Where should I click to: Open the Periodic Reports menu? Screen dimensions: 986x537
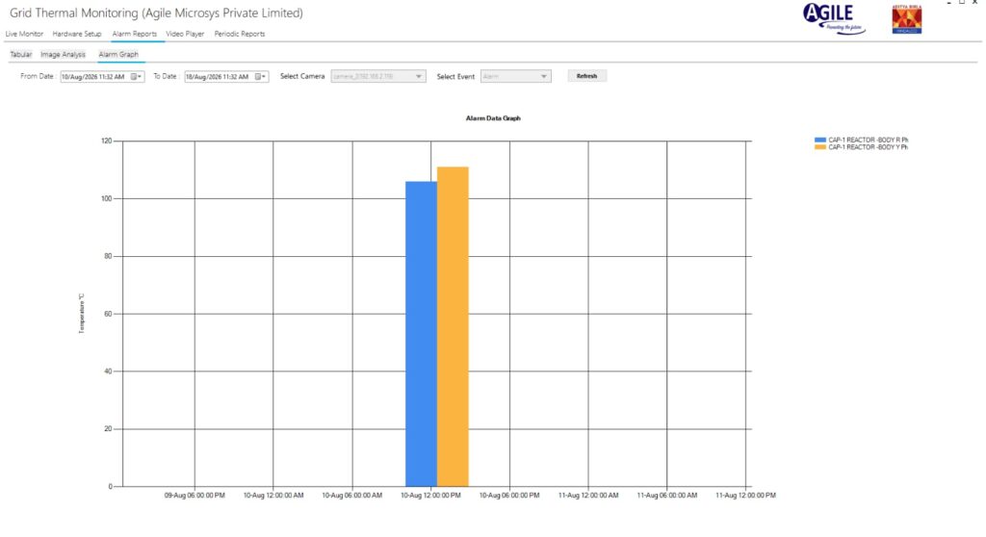pos(240,34)
